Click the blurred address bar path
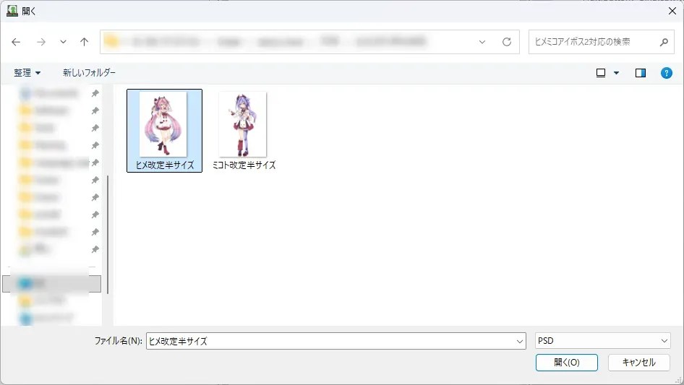 click(279, 42)
